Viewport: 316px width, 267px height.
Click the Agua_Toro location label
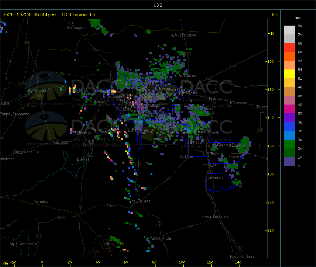pos(38,91)
